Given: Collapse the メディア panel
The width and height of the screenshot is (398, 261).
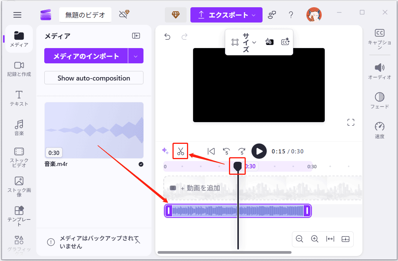Looking at the screenshot, I should coord(136,36).
